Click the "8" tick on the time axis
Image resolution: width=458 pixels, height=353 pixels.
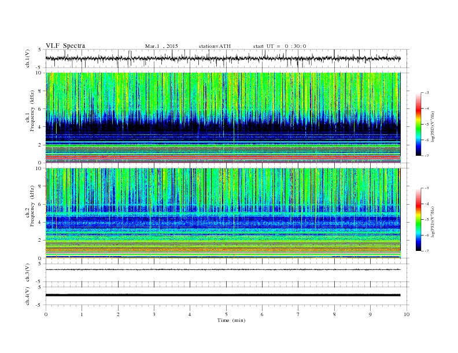[334, 314]
